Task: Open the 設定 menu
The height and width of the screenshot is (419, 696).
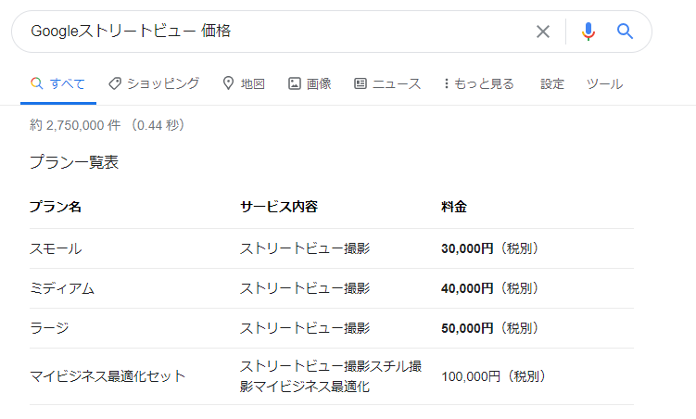Action: point(552,83)
